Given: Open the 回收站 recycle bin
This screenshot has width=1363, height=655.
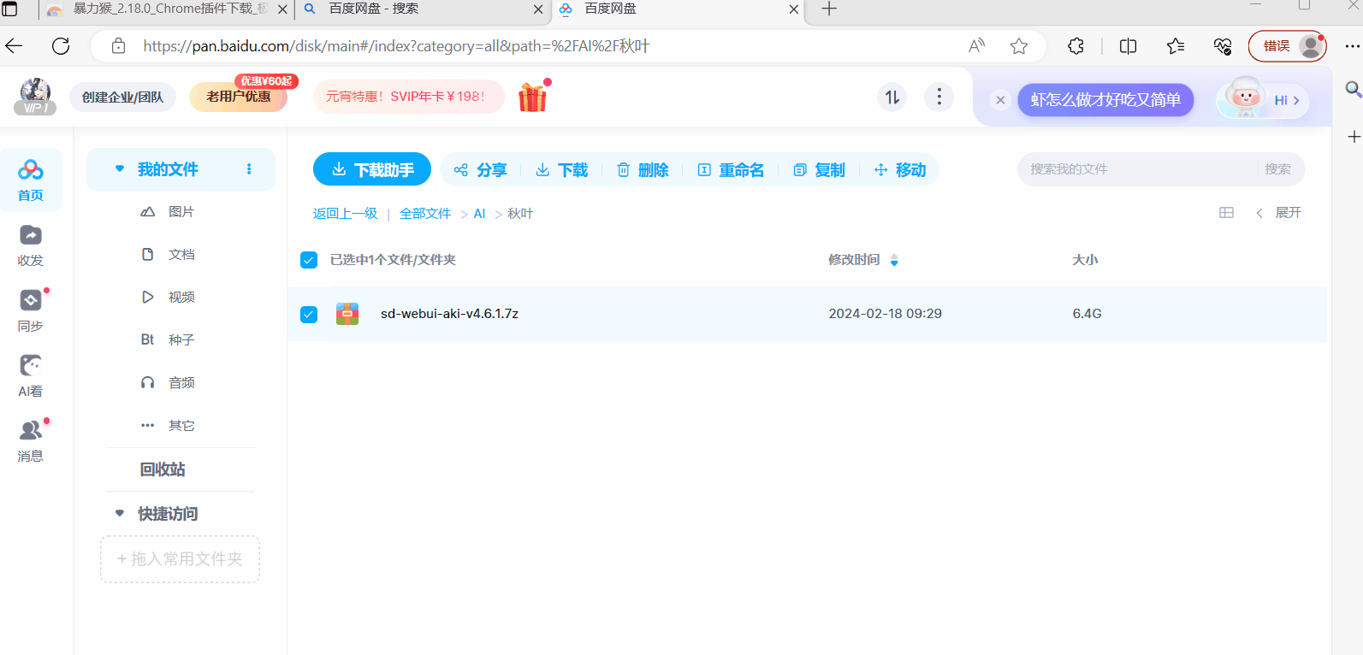Looking at the screenshot, I should (163, 469).
